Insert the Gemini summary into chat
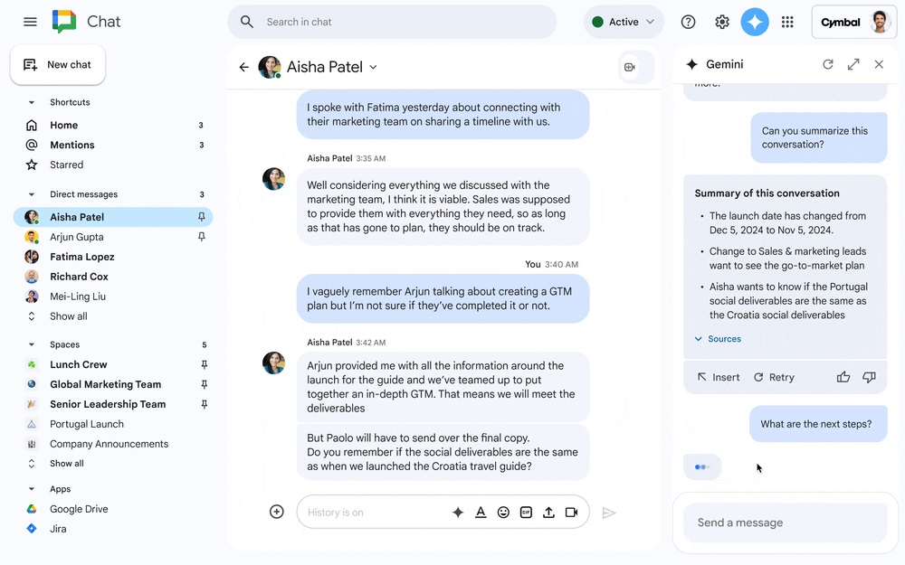This screenshot has height=565, width=905. point(718,377)
